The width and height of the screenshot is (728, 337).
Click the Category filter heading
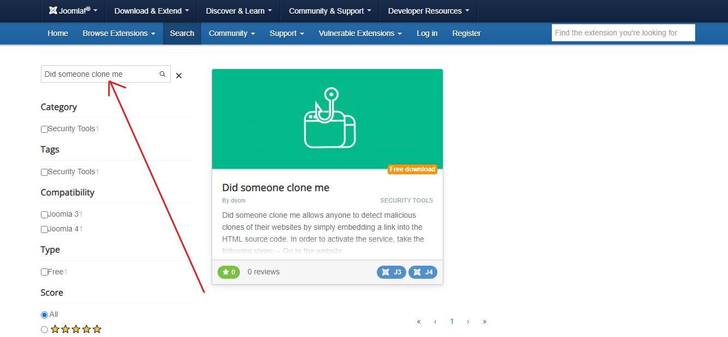coord(59,107)
